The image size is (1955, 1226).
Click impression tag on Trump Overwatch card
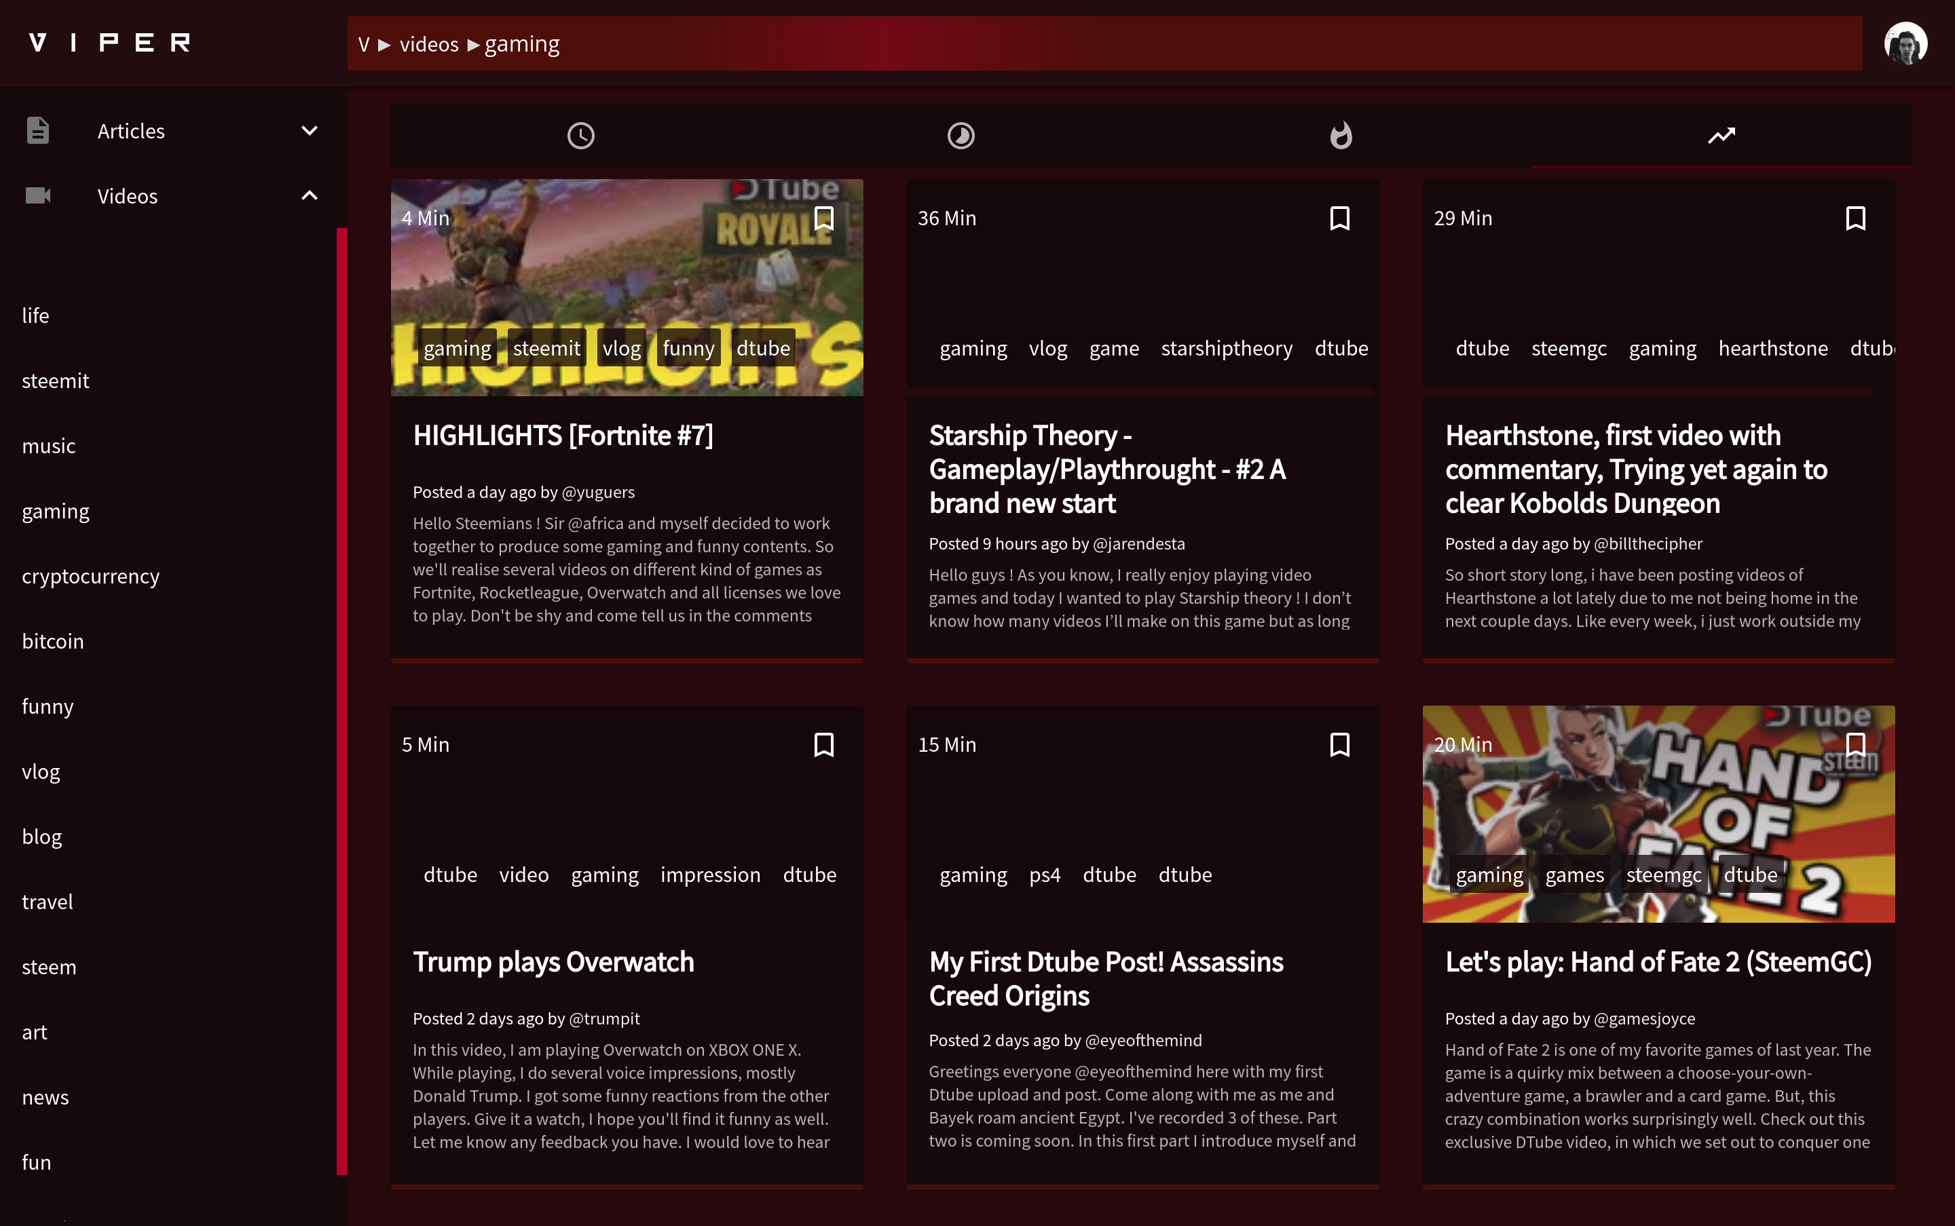(710, 875)
